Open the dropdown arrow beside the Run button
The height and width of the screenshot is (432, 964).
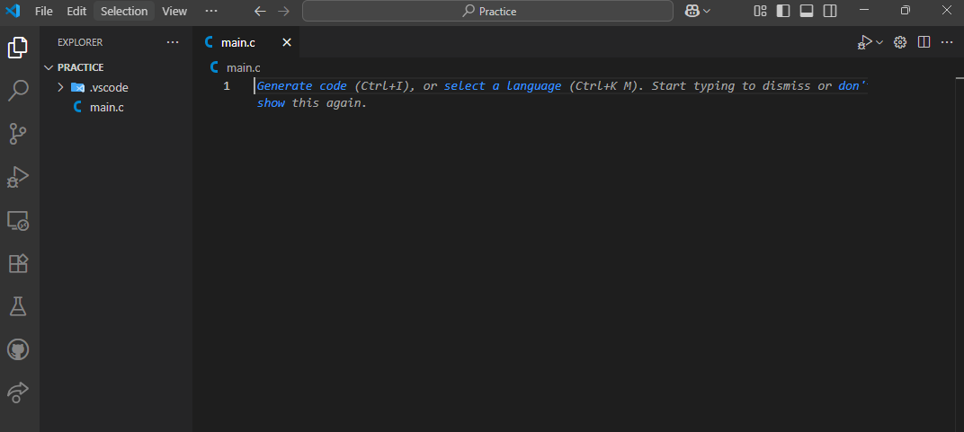click(879, 42)
